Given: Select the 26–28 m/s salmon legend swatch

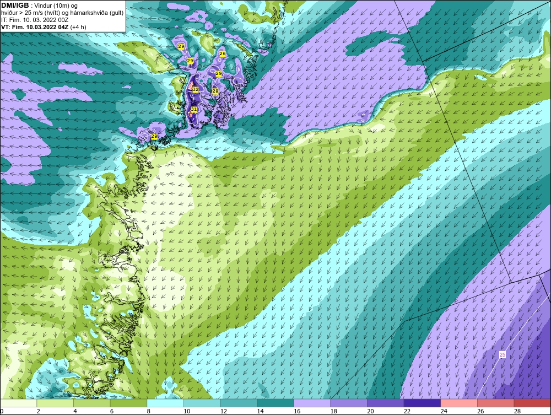Looking at the screenshot, I should pos(495,403).
